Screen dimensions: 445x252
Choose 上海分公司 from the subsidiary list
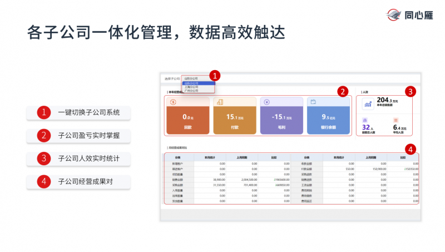click(199, 87)
